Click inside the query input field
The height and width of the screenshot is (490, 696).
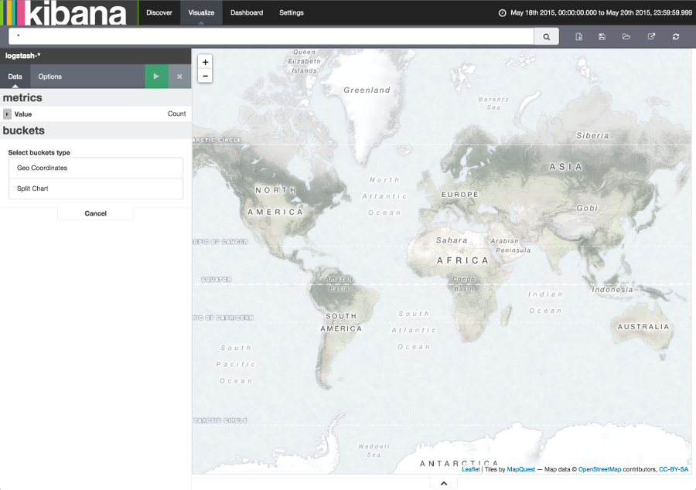[271, 36]
